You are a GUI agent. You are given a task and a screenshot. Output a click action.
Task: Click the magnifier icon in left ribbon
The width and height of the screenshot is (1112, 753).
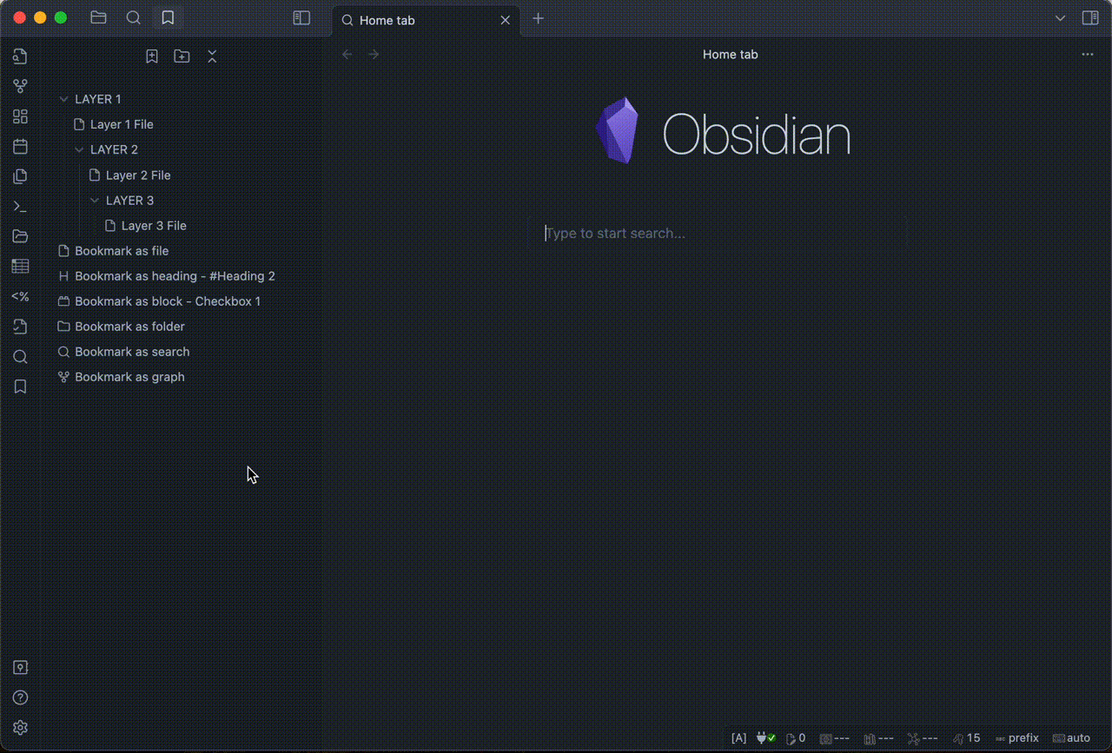click(x=20, y=357)
